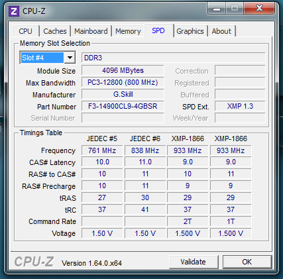Image resolution: width=283 pixels, height=279 pixels.
Task: Click the empty Week/Year field
Action: tap(240, 118)
